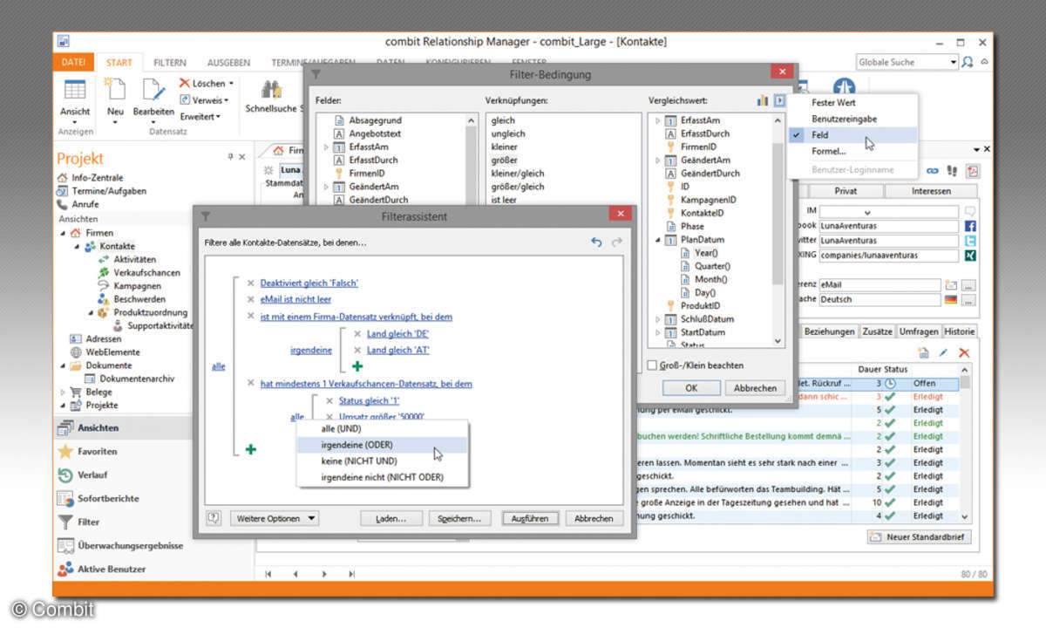Remove 'Land gleich DE' condition via X
The height and width of the screenshot is (628, 1046).
(x=357, y=334)
